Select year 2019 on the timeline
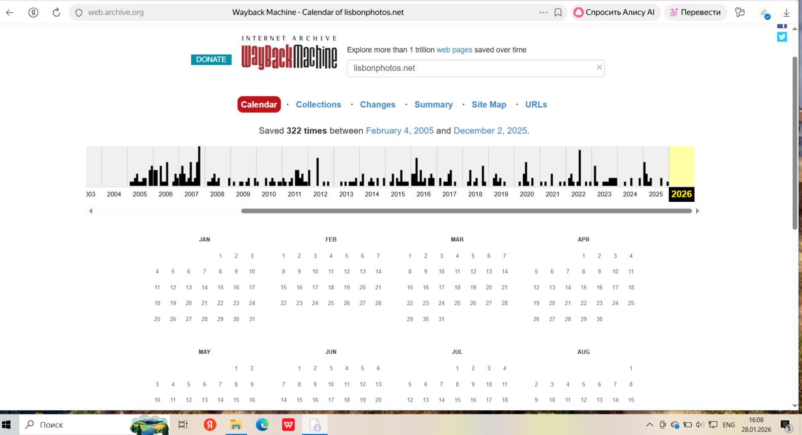This screenshot has width=802, height=435. [501, 194]
